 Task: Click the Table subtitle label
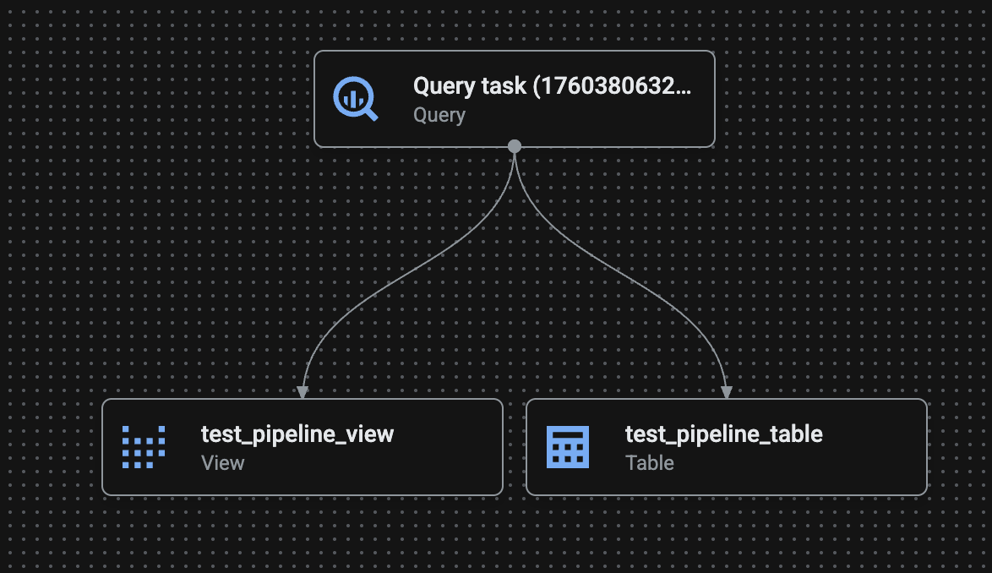pos(650,463)
